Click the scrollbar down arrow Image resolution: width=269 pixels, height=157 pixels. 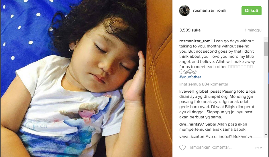tap(266, 135)
